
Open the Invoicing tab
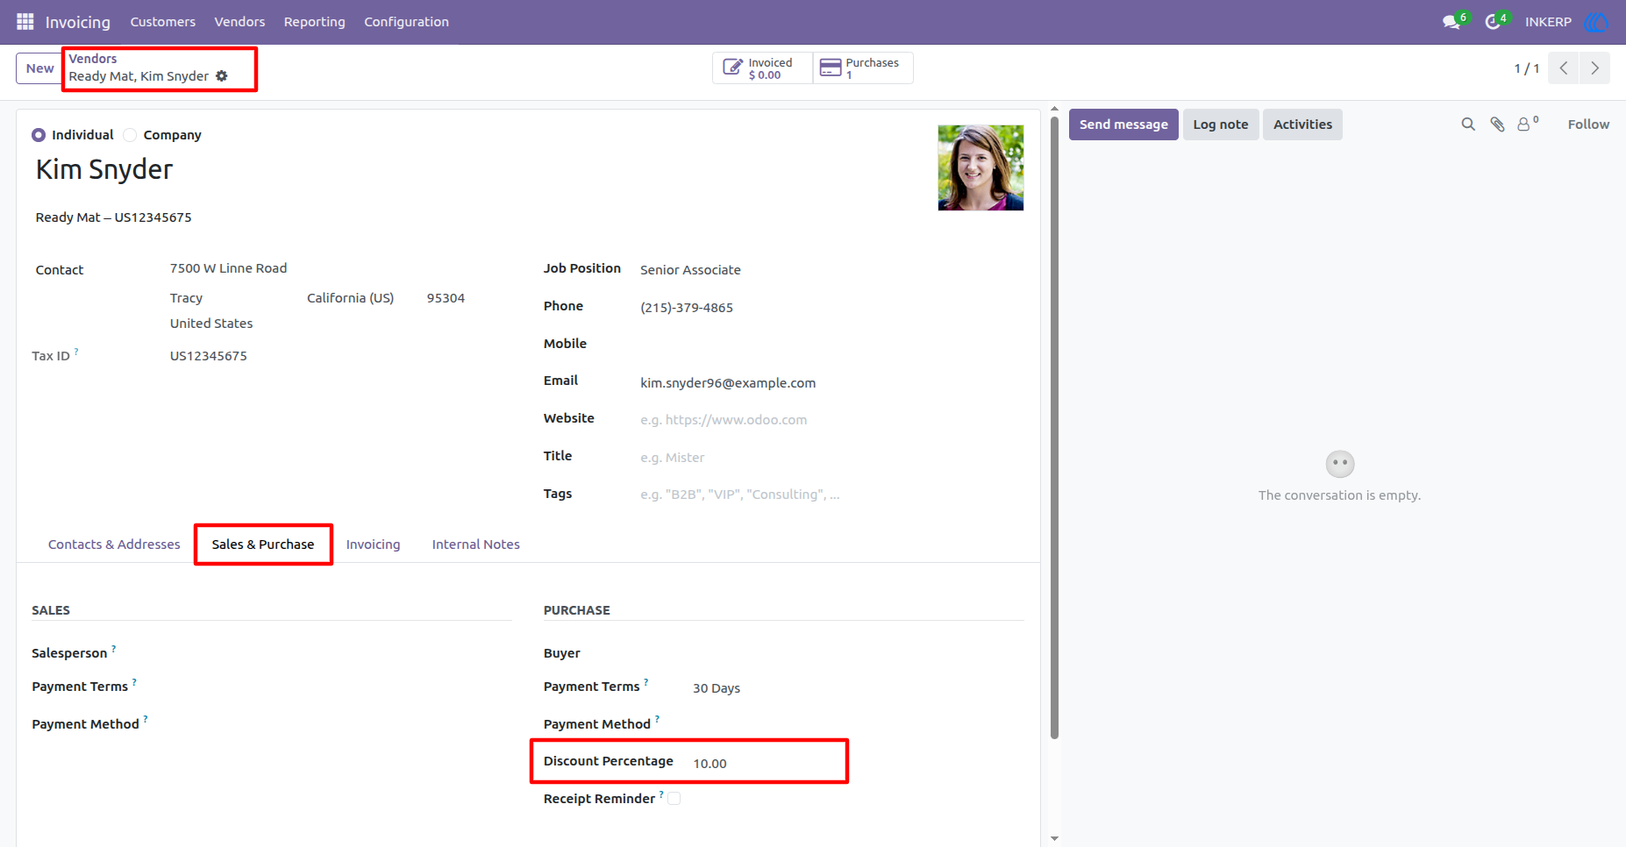[x=373, y=544]
